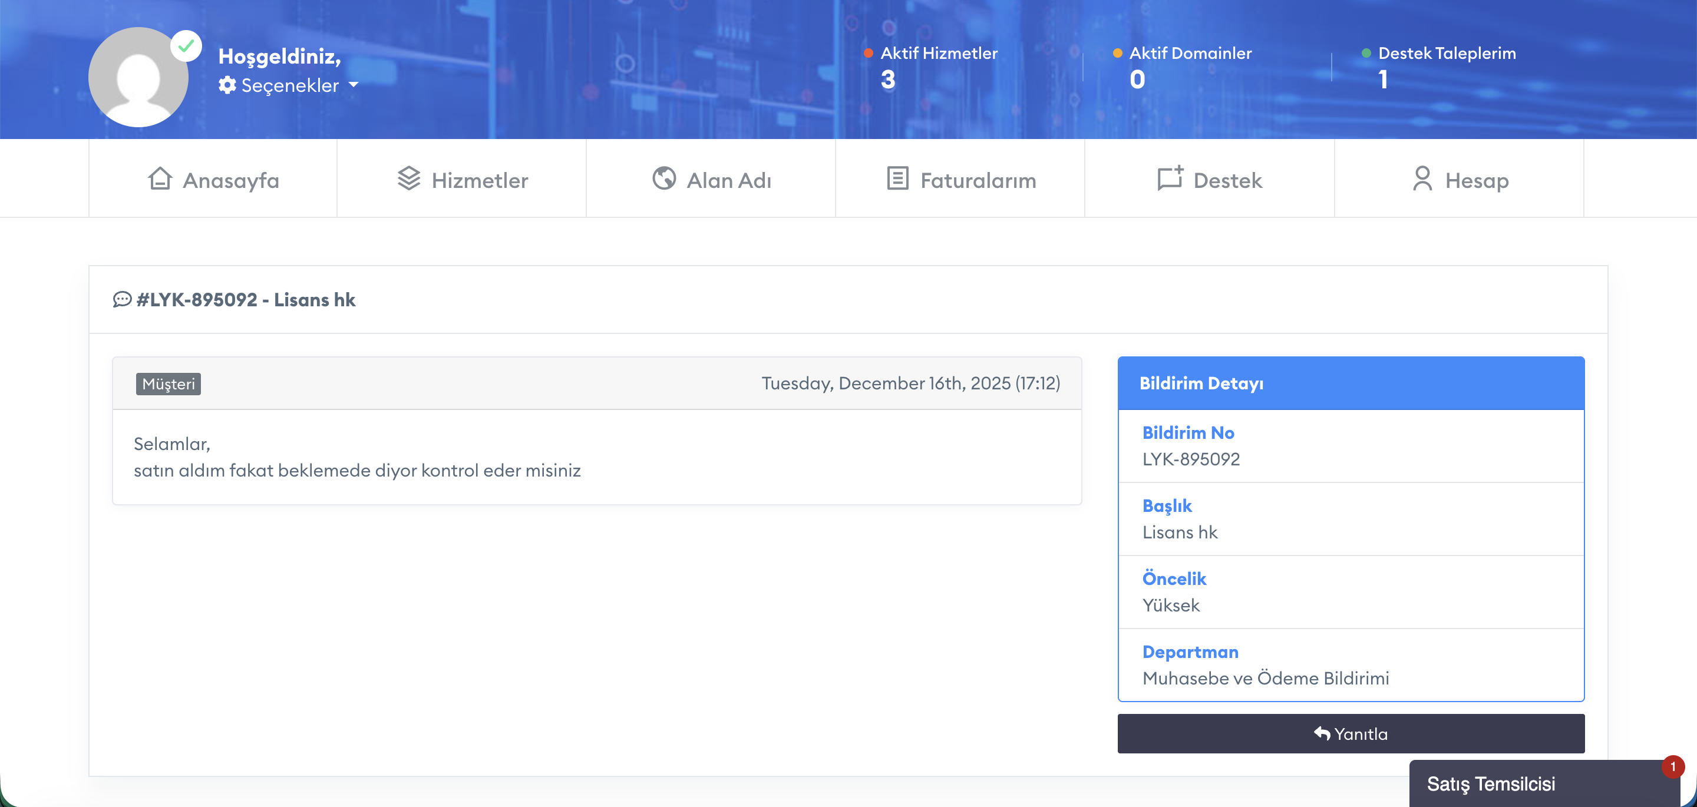Click the reply arrow icon in Yanıtla
1697x807 pixels.
(1322, 733)
